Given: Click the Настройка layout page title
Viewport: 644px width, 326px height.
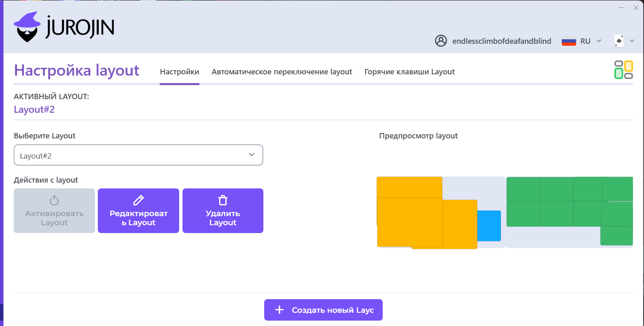Looking at the screenshot, I should pos(77,70).
